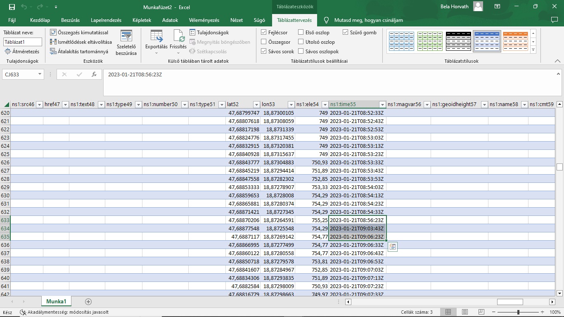Switch to Page Break Preview icon
564x317 pixels.
[x=481, y=312]
